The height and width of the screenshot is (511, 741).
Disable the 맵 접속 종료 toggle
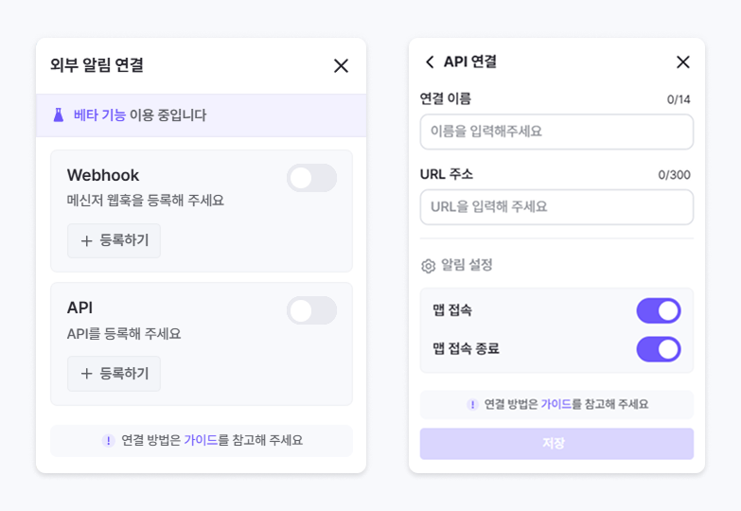click(659, 349)
